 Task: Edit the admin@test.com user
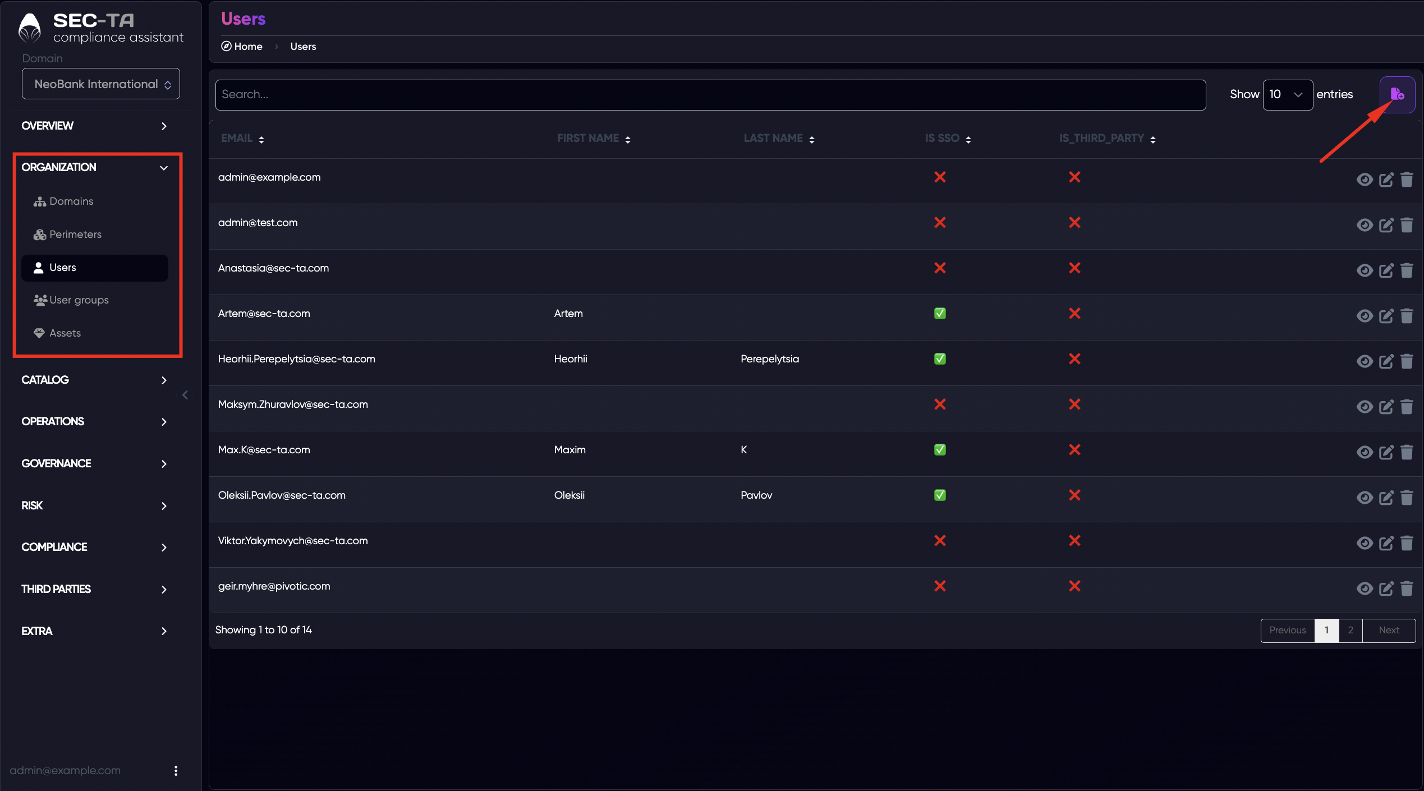(x=1386, y=225)
